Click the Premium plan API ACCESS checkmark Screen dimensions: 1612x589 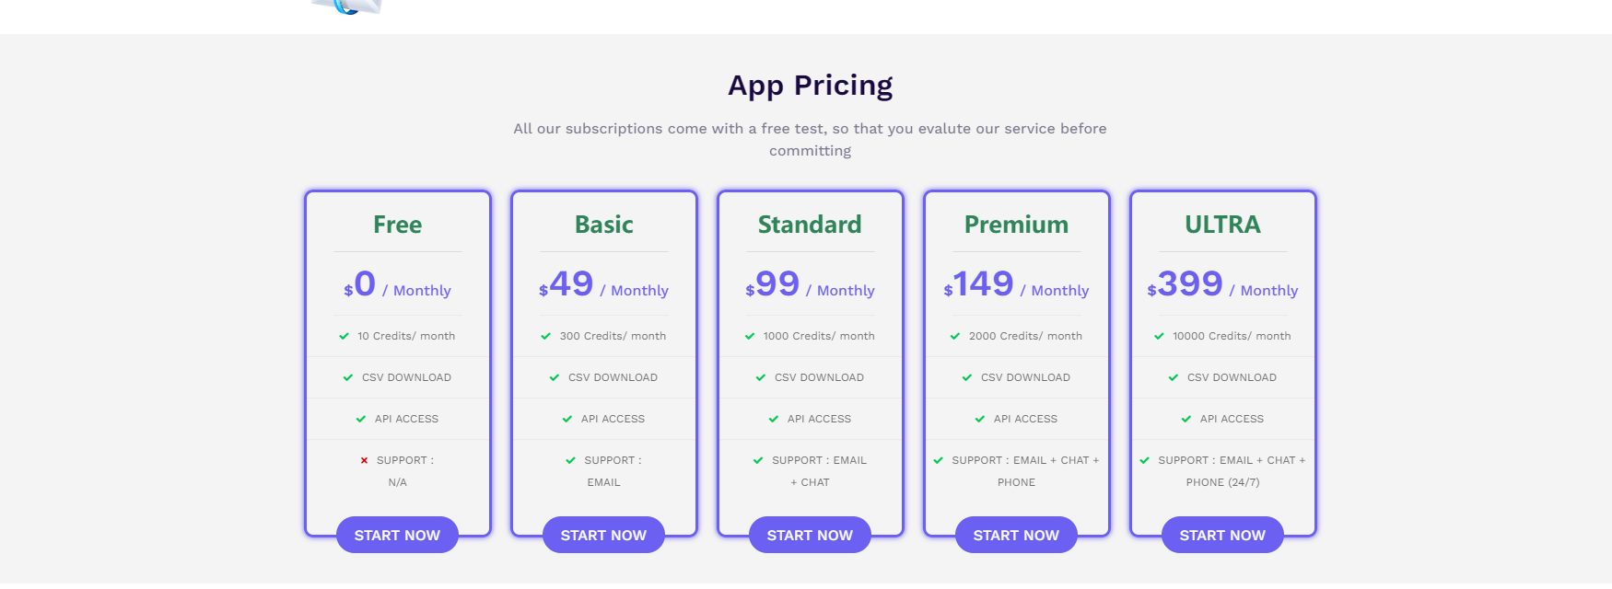pos(980,419)
